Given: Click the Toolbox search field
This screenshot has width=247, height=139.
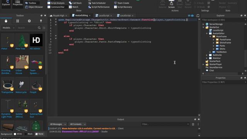Looking at the screenshot, I should (27, 28).
